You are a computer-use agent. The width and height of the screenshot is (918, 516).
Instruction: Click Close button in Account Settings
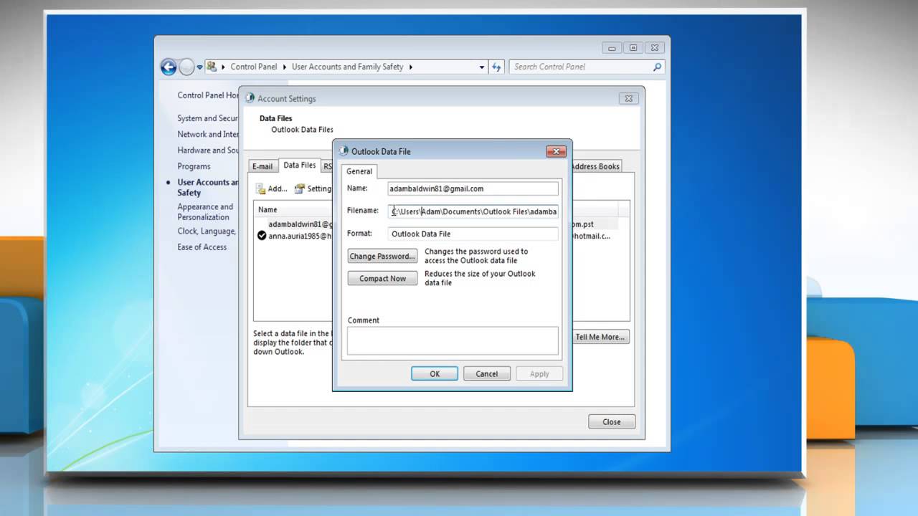click(612, 421)
